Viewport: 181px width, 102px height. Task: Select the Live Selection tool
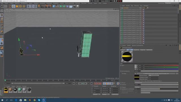tap(10, 6)
